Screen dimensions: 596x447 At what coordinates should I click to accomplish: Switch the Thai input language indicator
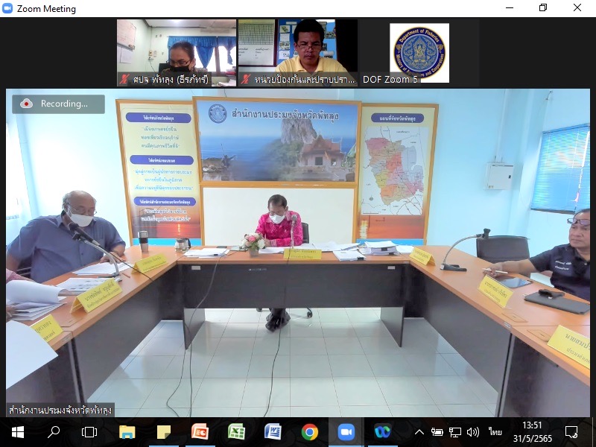(x=495, y=431)
